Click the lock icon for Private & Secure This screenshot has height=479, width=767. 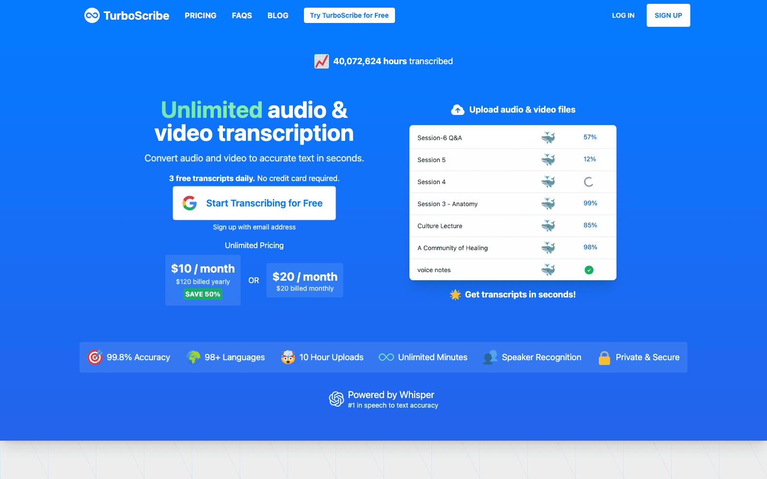[604, 358]
